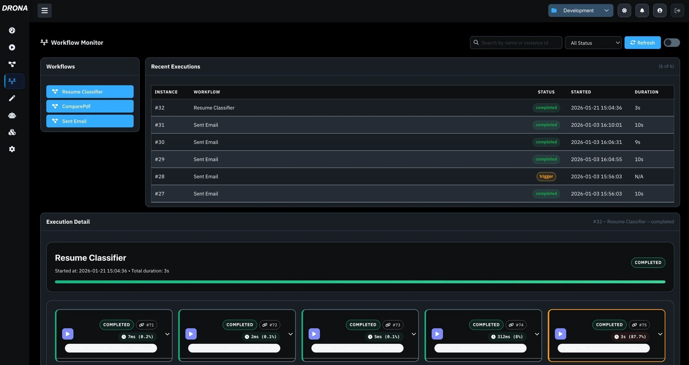Open the pen tool icon in sidebar
The height and width of the screenshot is (365, 689).
12,98
